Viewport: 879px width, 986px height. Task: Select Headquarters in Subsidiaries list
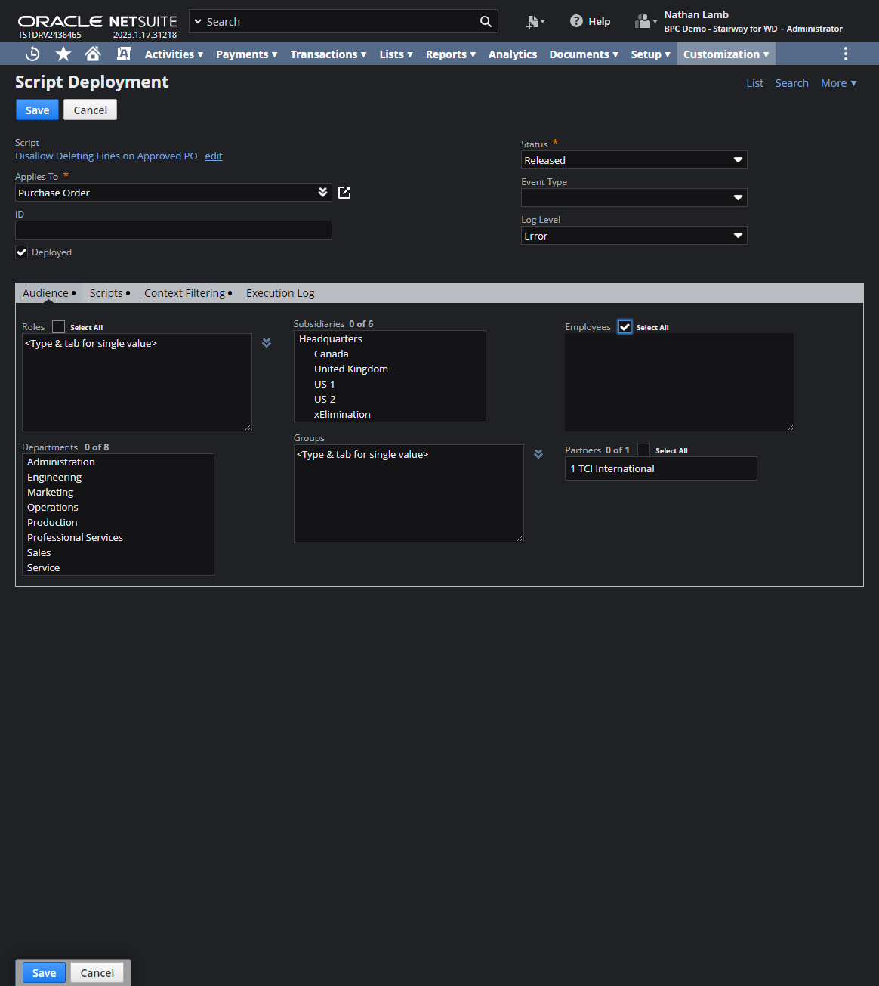click(x=390, y=338)
